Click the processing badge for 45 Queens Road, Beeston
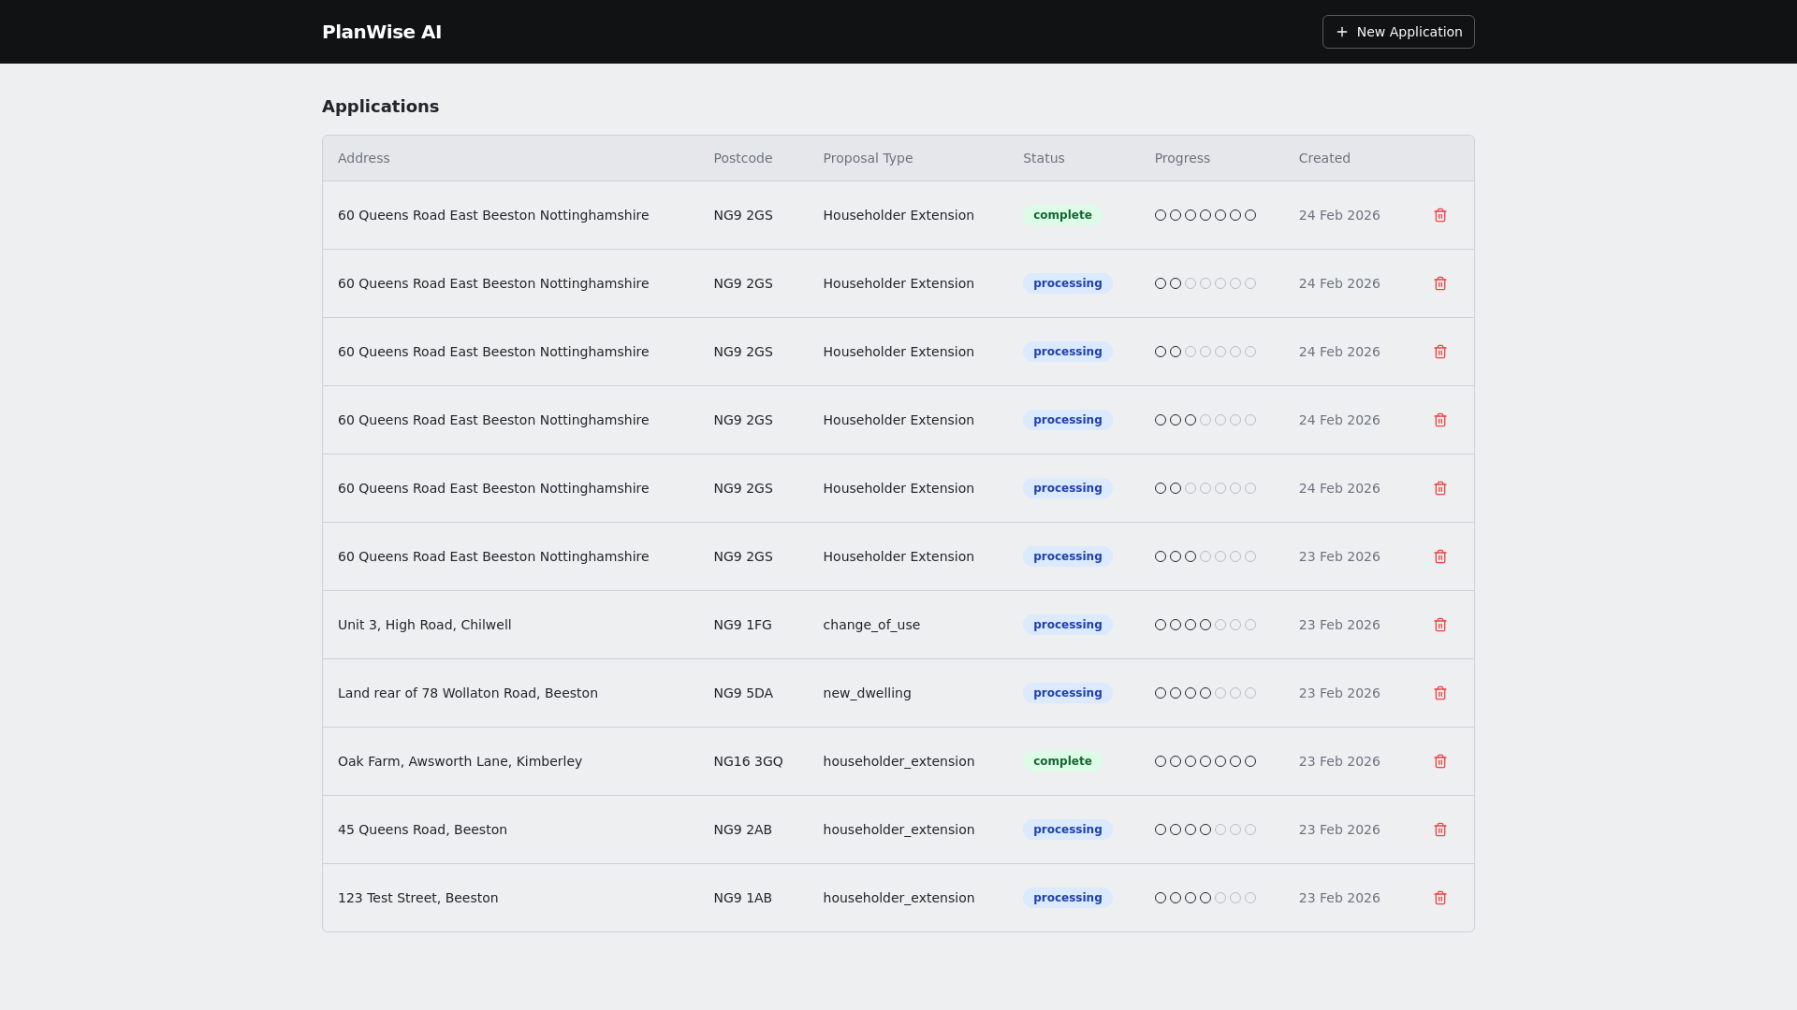This screenshot has height=1010, width=1797. pyautogui.click(x=1067, y=830)
